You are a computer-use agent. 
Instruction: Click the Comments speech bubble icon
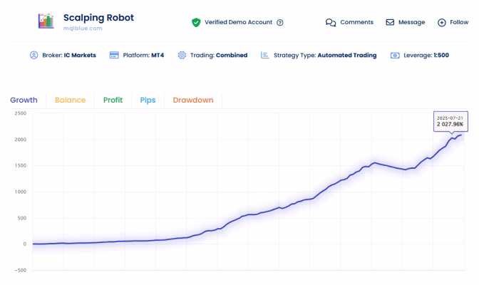(331, 23)
